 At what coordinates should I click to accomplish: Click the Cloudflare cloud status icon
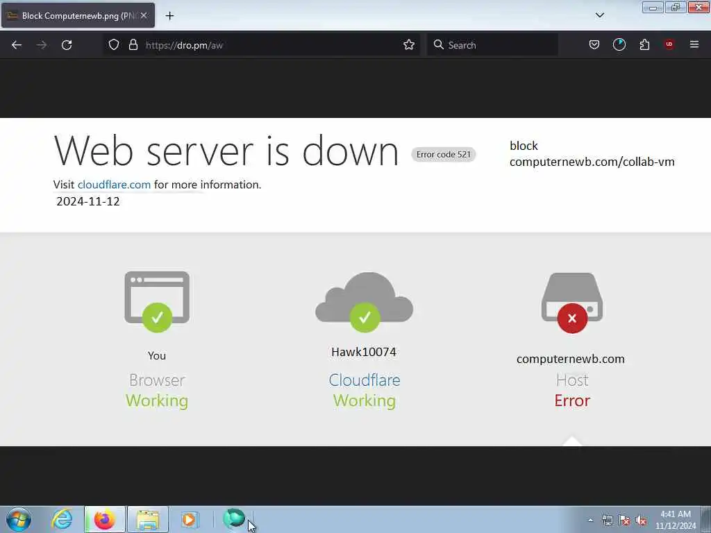coord(364,302)
